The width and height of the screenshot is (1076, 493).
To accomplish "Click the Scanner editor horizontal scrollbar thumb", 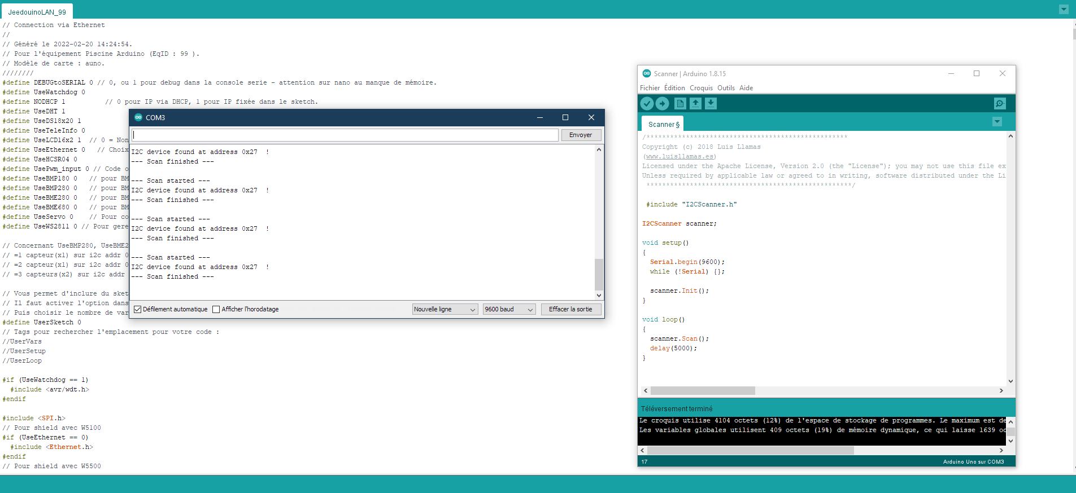I will [703, 390].
